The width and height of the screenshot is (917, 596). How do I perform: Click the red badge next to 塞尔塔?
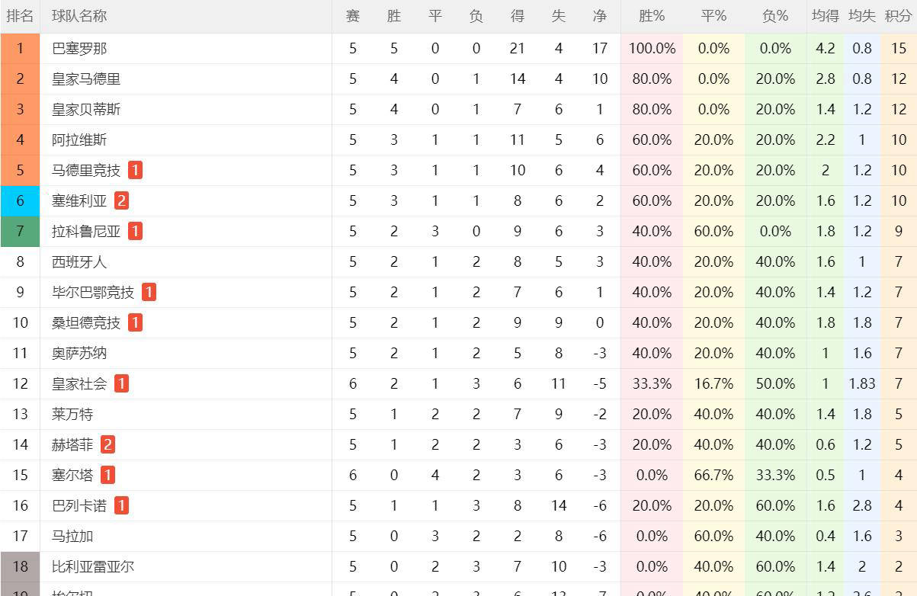pos(107,475)
